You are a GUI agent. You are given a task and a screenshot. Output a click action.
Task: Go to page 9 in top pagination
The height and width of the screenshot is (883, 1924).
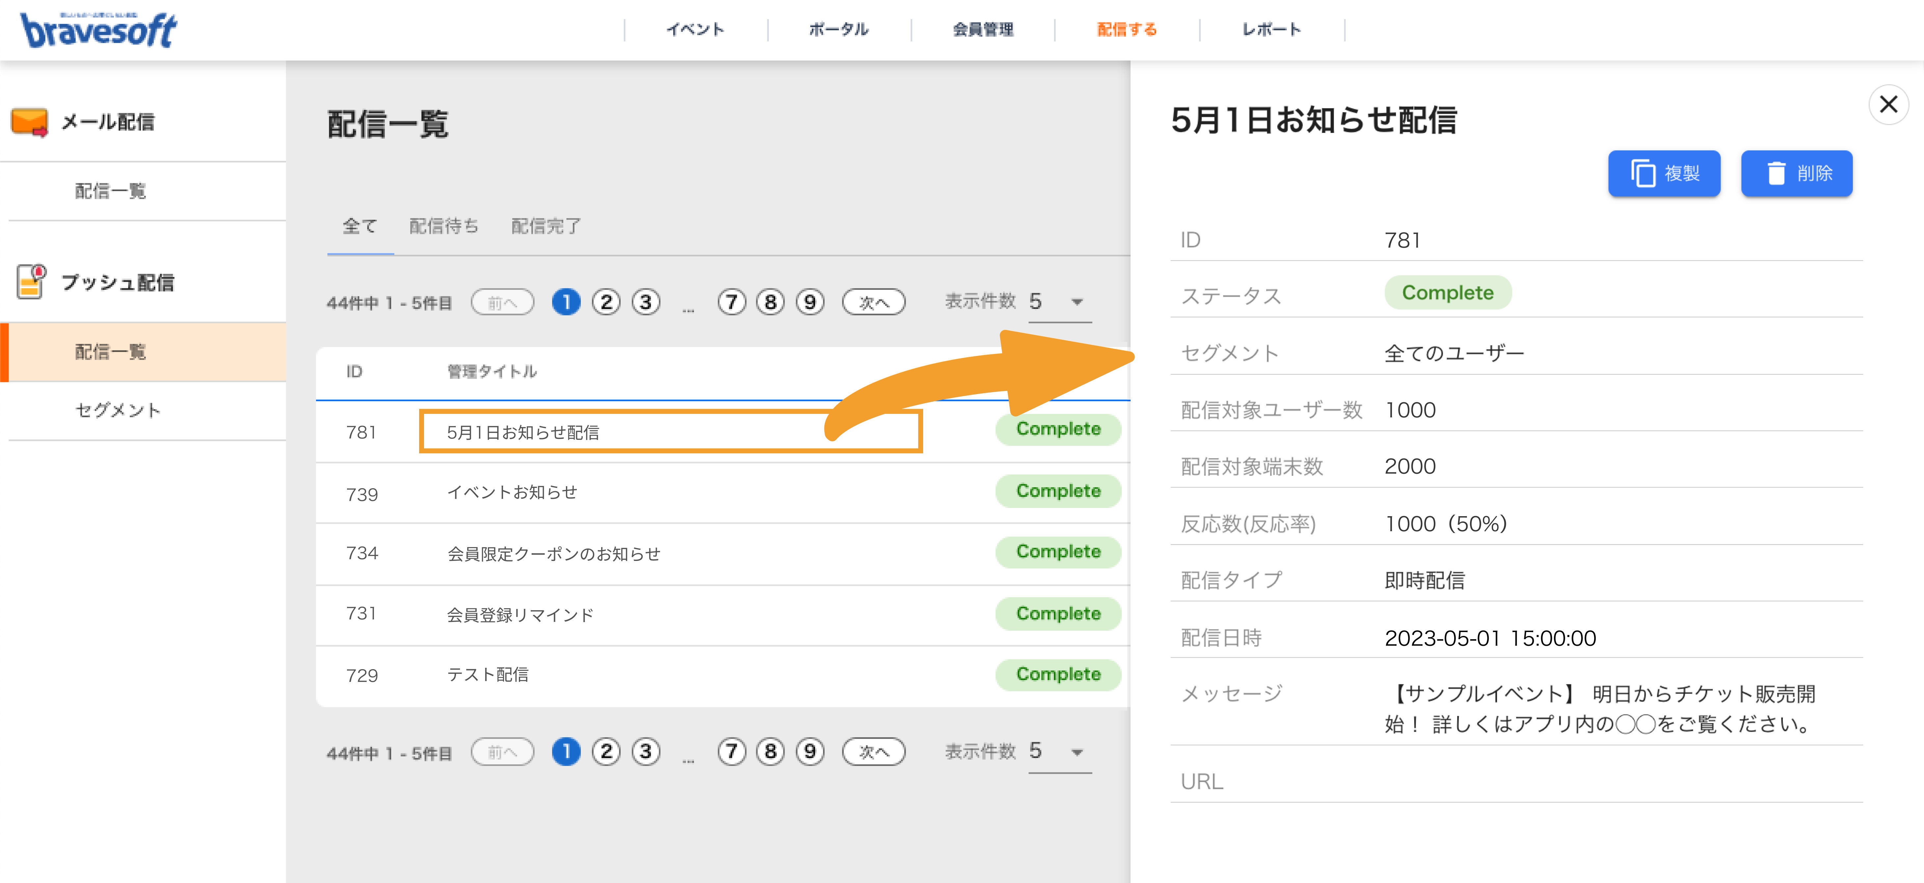point(810,302)
